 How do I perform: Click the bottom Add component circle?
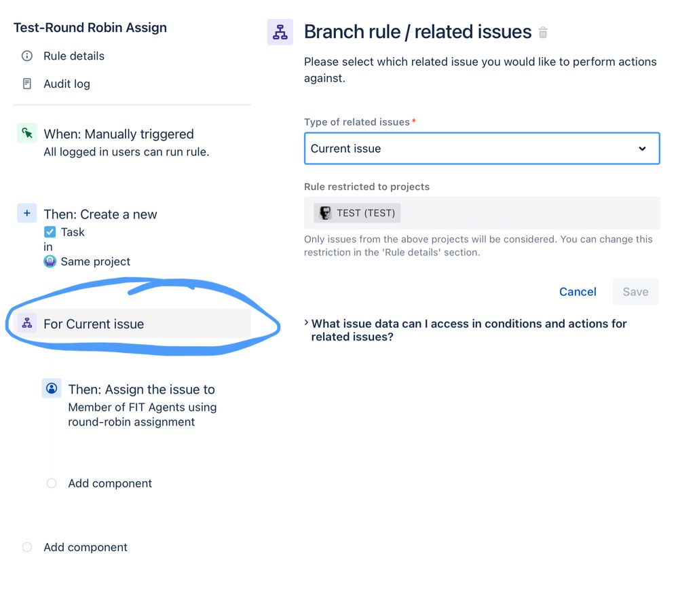(x=27, y=547)
